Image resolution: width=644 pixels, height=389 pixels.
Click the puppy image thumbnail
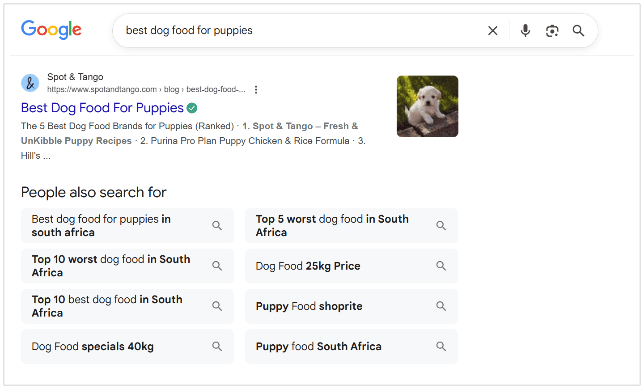click(427, 106)
